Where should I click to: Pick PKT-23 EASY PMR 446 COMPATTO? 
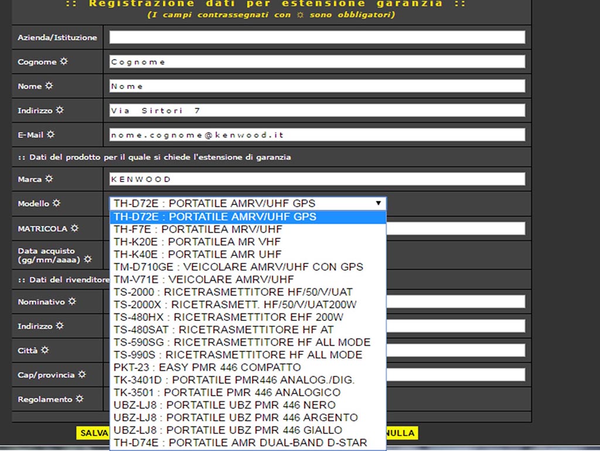tap(207, 367)
